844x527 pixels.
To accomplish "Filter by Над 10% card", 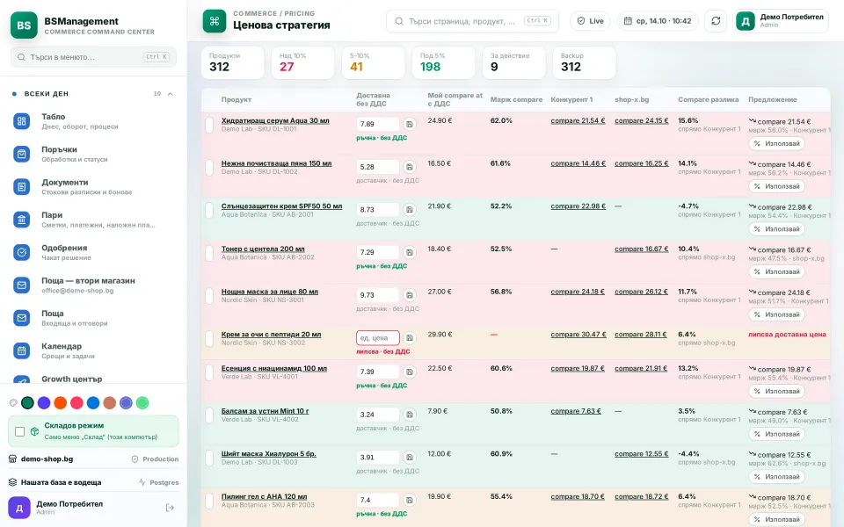I will pyautogui.click(x=302, y=63).
